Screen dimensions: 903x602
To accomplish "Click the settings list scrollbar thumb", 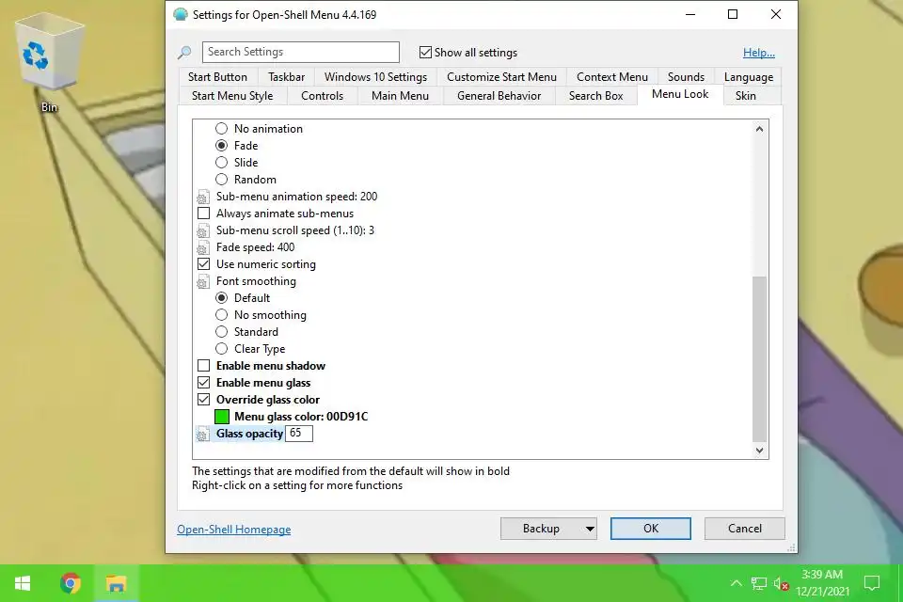I will (760, 359).
